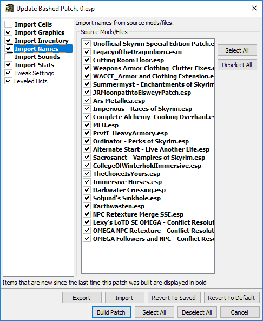Enable the Import Sounds checkbox
This screenshot has width=263, height=321.
pyautogui.click(x=9, y=57)
